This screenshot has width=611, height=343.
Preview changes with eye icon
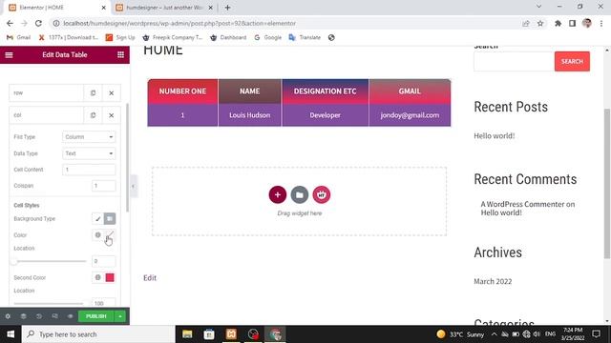tap(70, 316)
